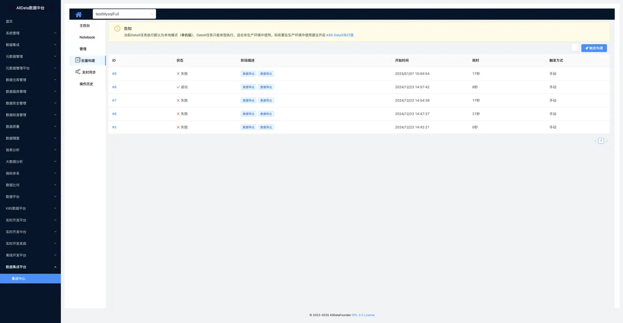Expand the 实时开发平台 sidebar menu

[30, 220]
